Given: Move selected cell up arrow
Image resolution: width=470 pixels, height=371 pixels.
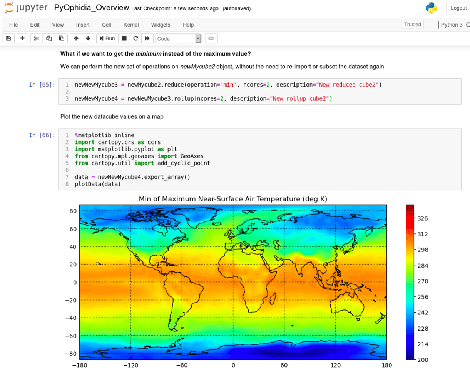Looking at the screenshot, I should 76,38.
